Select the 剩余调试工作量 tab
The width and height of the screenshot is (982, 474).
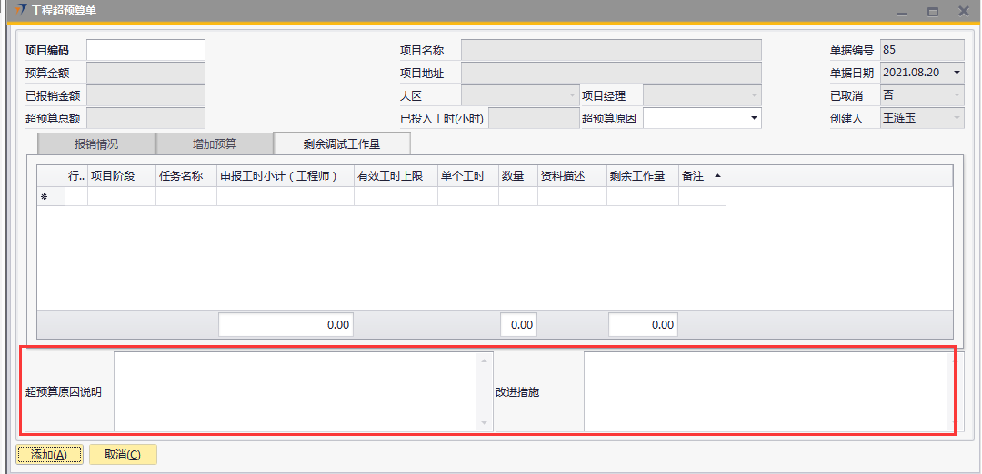coord(342,143)
